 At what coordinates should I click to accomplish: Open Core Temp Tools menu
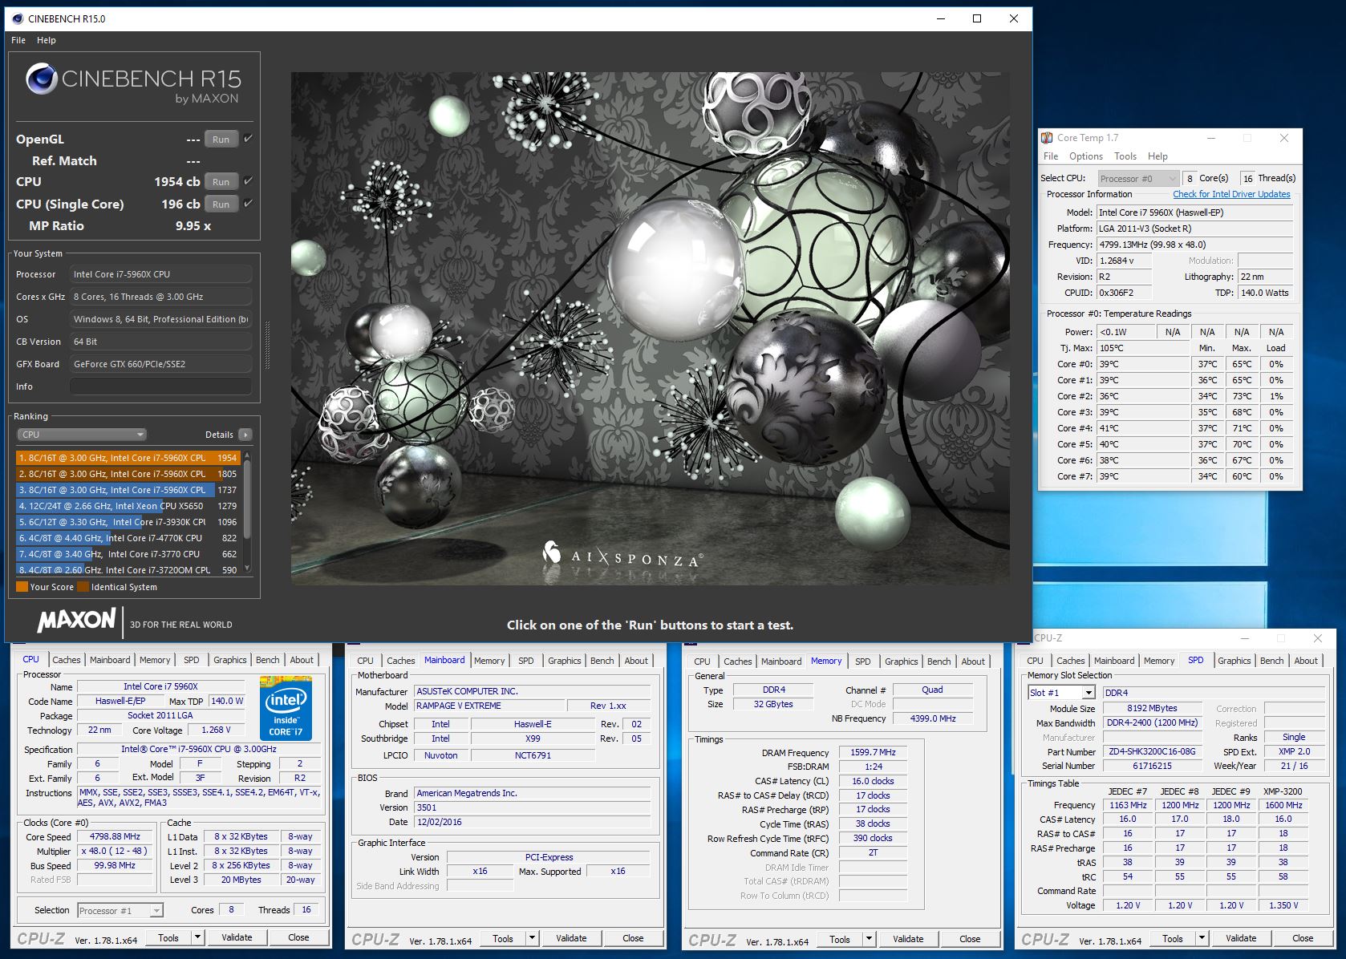click(x=1125, y=156)
